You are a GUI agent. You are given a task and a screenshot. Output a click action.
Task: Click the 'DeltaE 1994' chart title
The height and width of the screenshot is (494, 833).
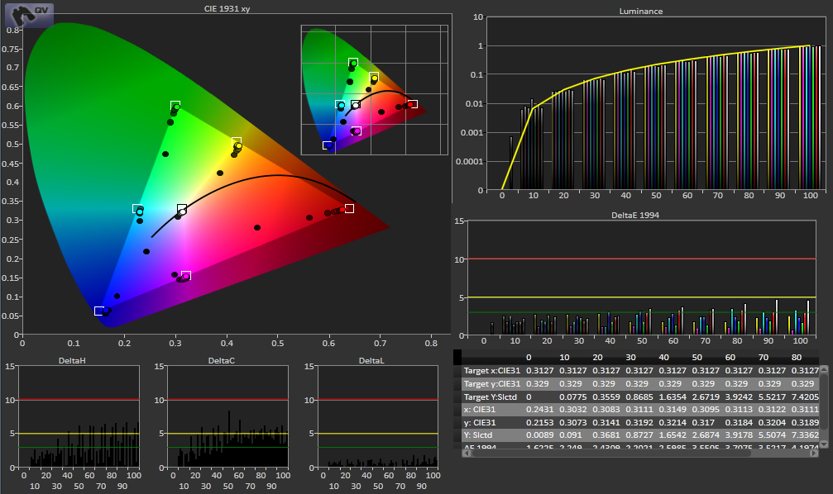coord(635,215)
